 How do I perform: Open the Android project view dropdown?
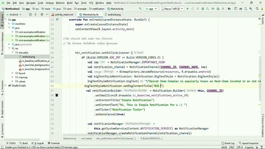[x=14, y=14]
